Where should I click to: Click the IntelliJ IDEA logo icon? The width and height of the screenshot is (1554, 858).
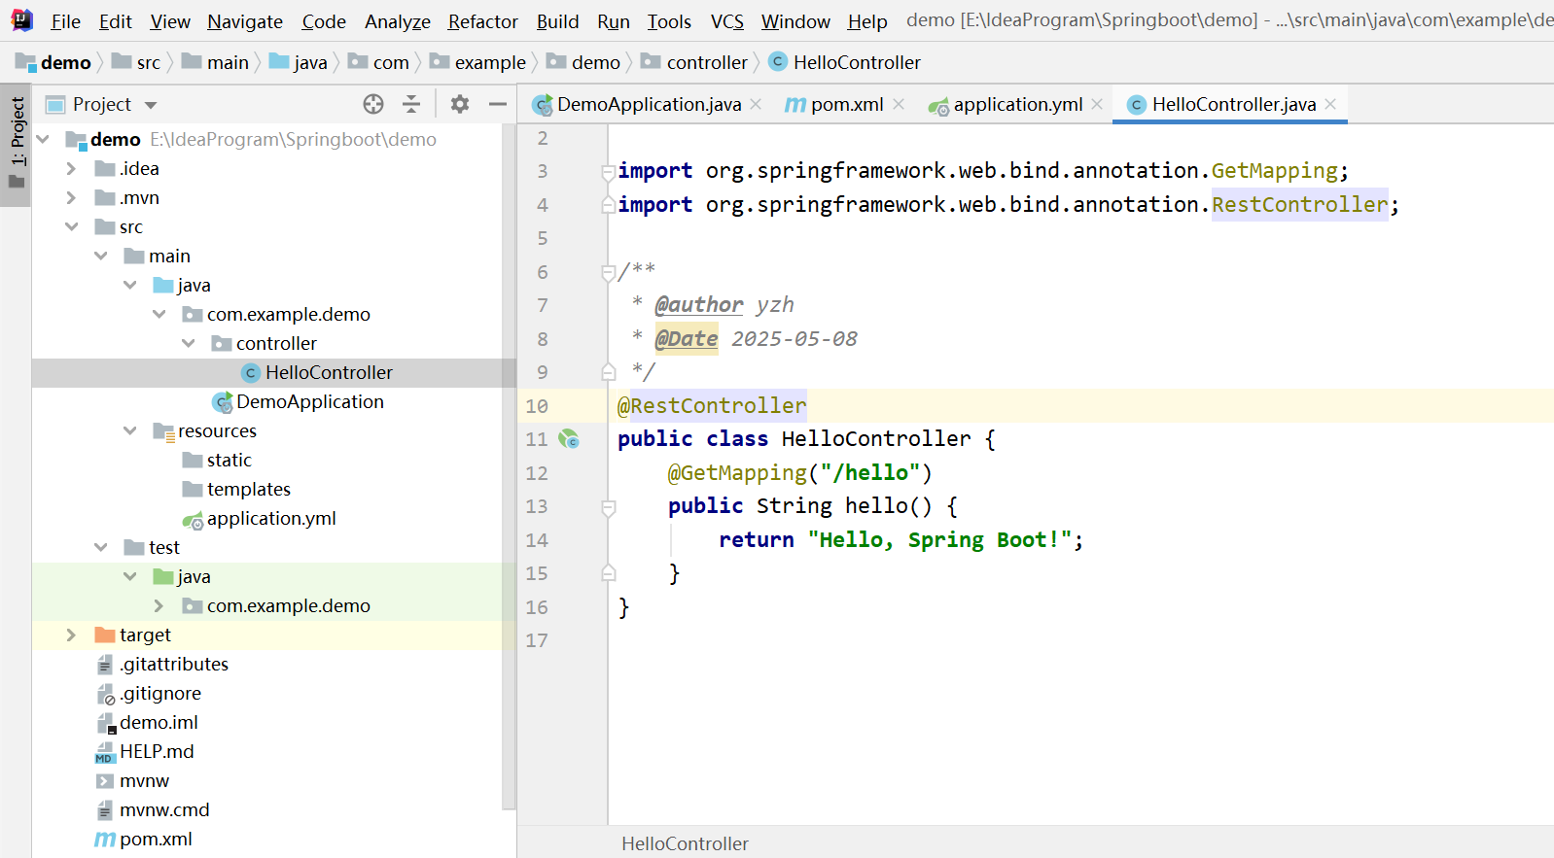pyautogui.click(x=21, y=20)
